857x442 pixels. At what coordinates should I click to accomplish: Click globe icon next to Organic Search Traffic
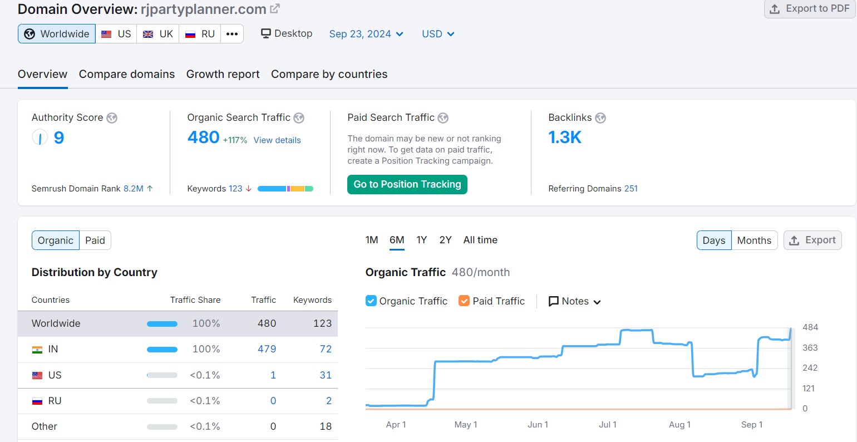[x=299, y=118]
